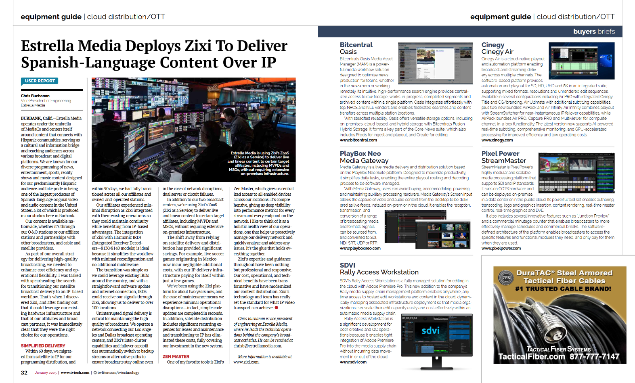The height and width of the screenshot is (383, 635).
Task: Click the January 2025 date in the footer
Action: coord(46,373)
